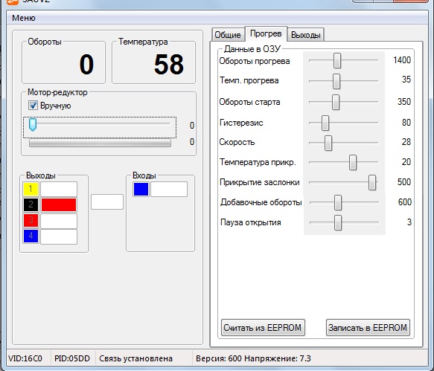Select the Прогрев tab
Image resolution: width=434 pixels, height=371 pixels.
266,33
